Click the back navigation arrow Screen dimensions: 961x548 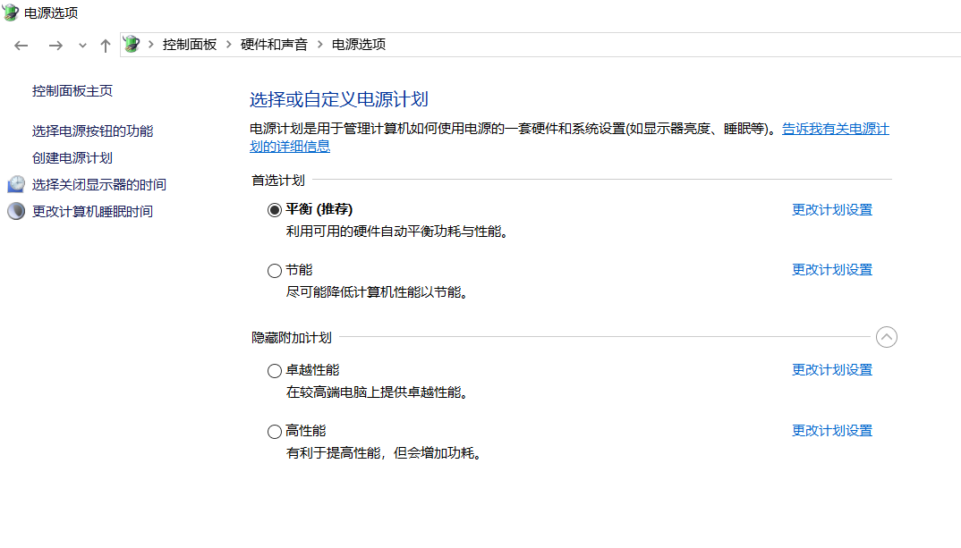[x=21, y=45]
